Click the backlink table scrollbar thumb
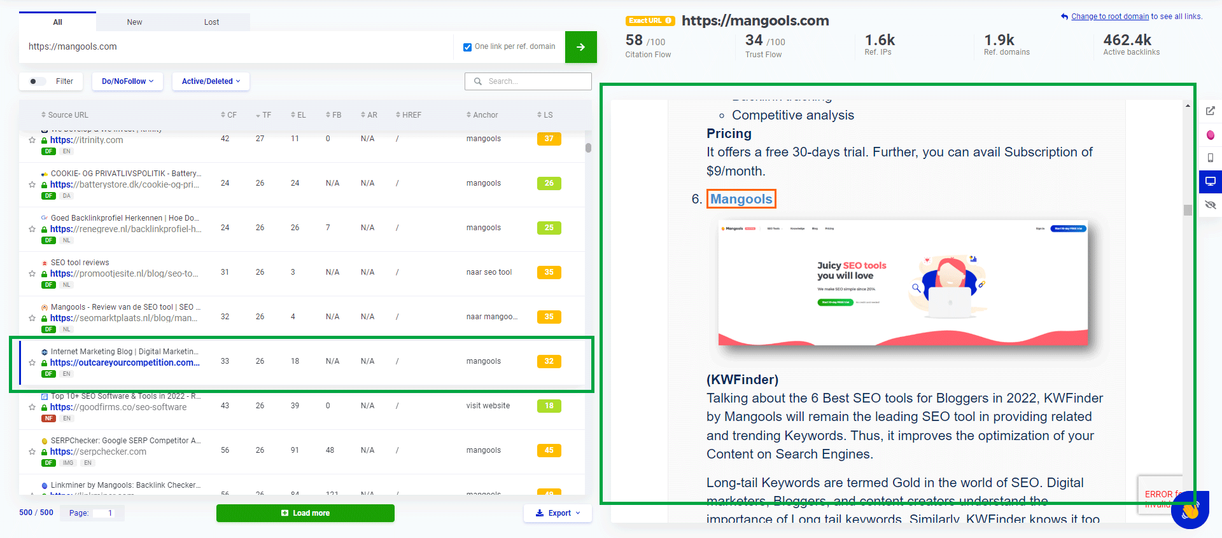 click(x=588, y=148)
